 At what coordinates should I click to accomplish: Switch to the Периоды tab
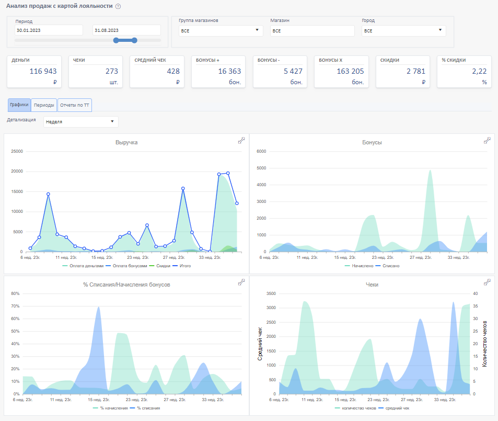click(44, 105)
